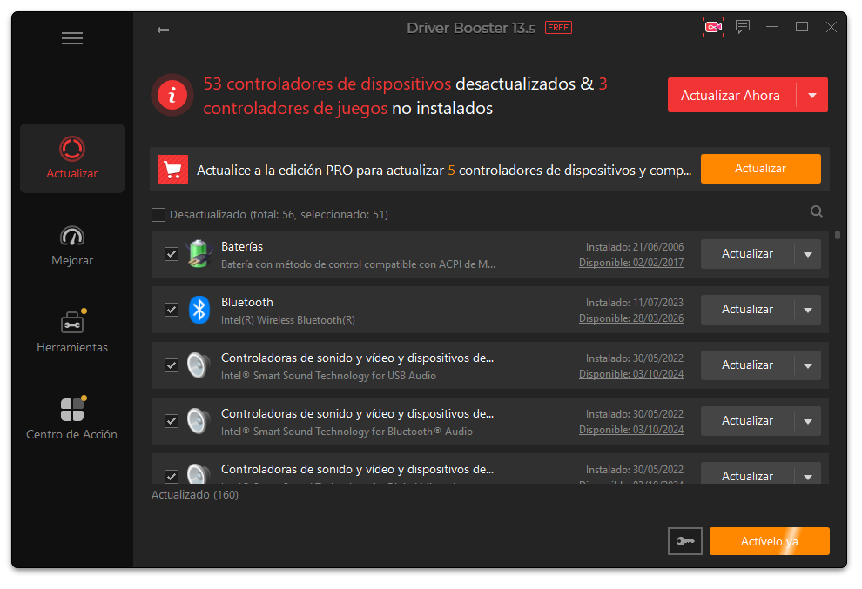Open Disponible: 02/02/2017 link
The width and height of the screenshot is (862, 589).
coord(631,263)
